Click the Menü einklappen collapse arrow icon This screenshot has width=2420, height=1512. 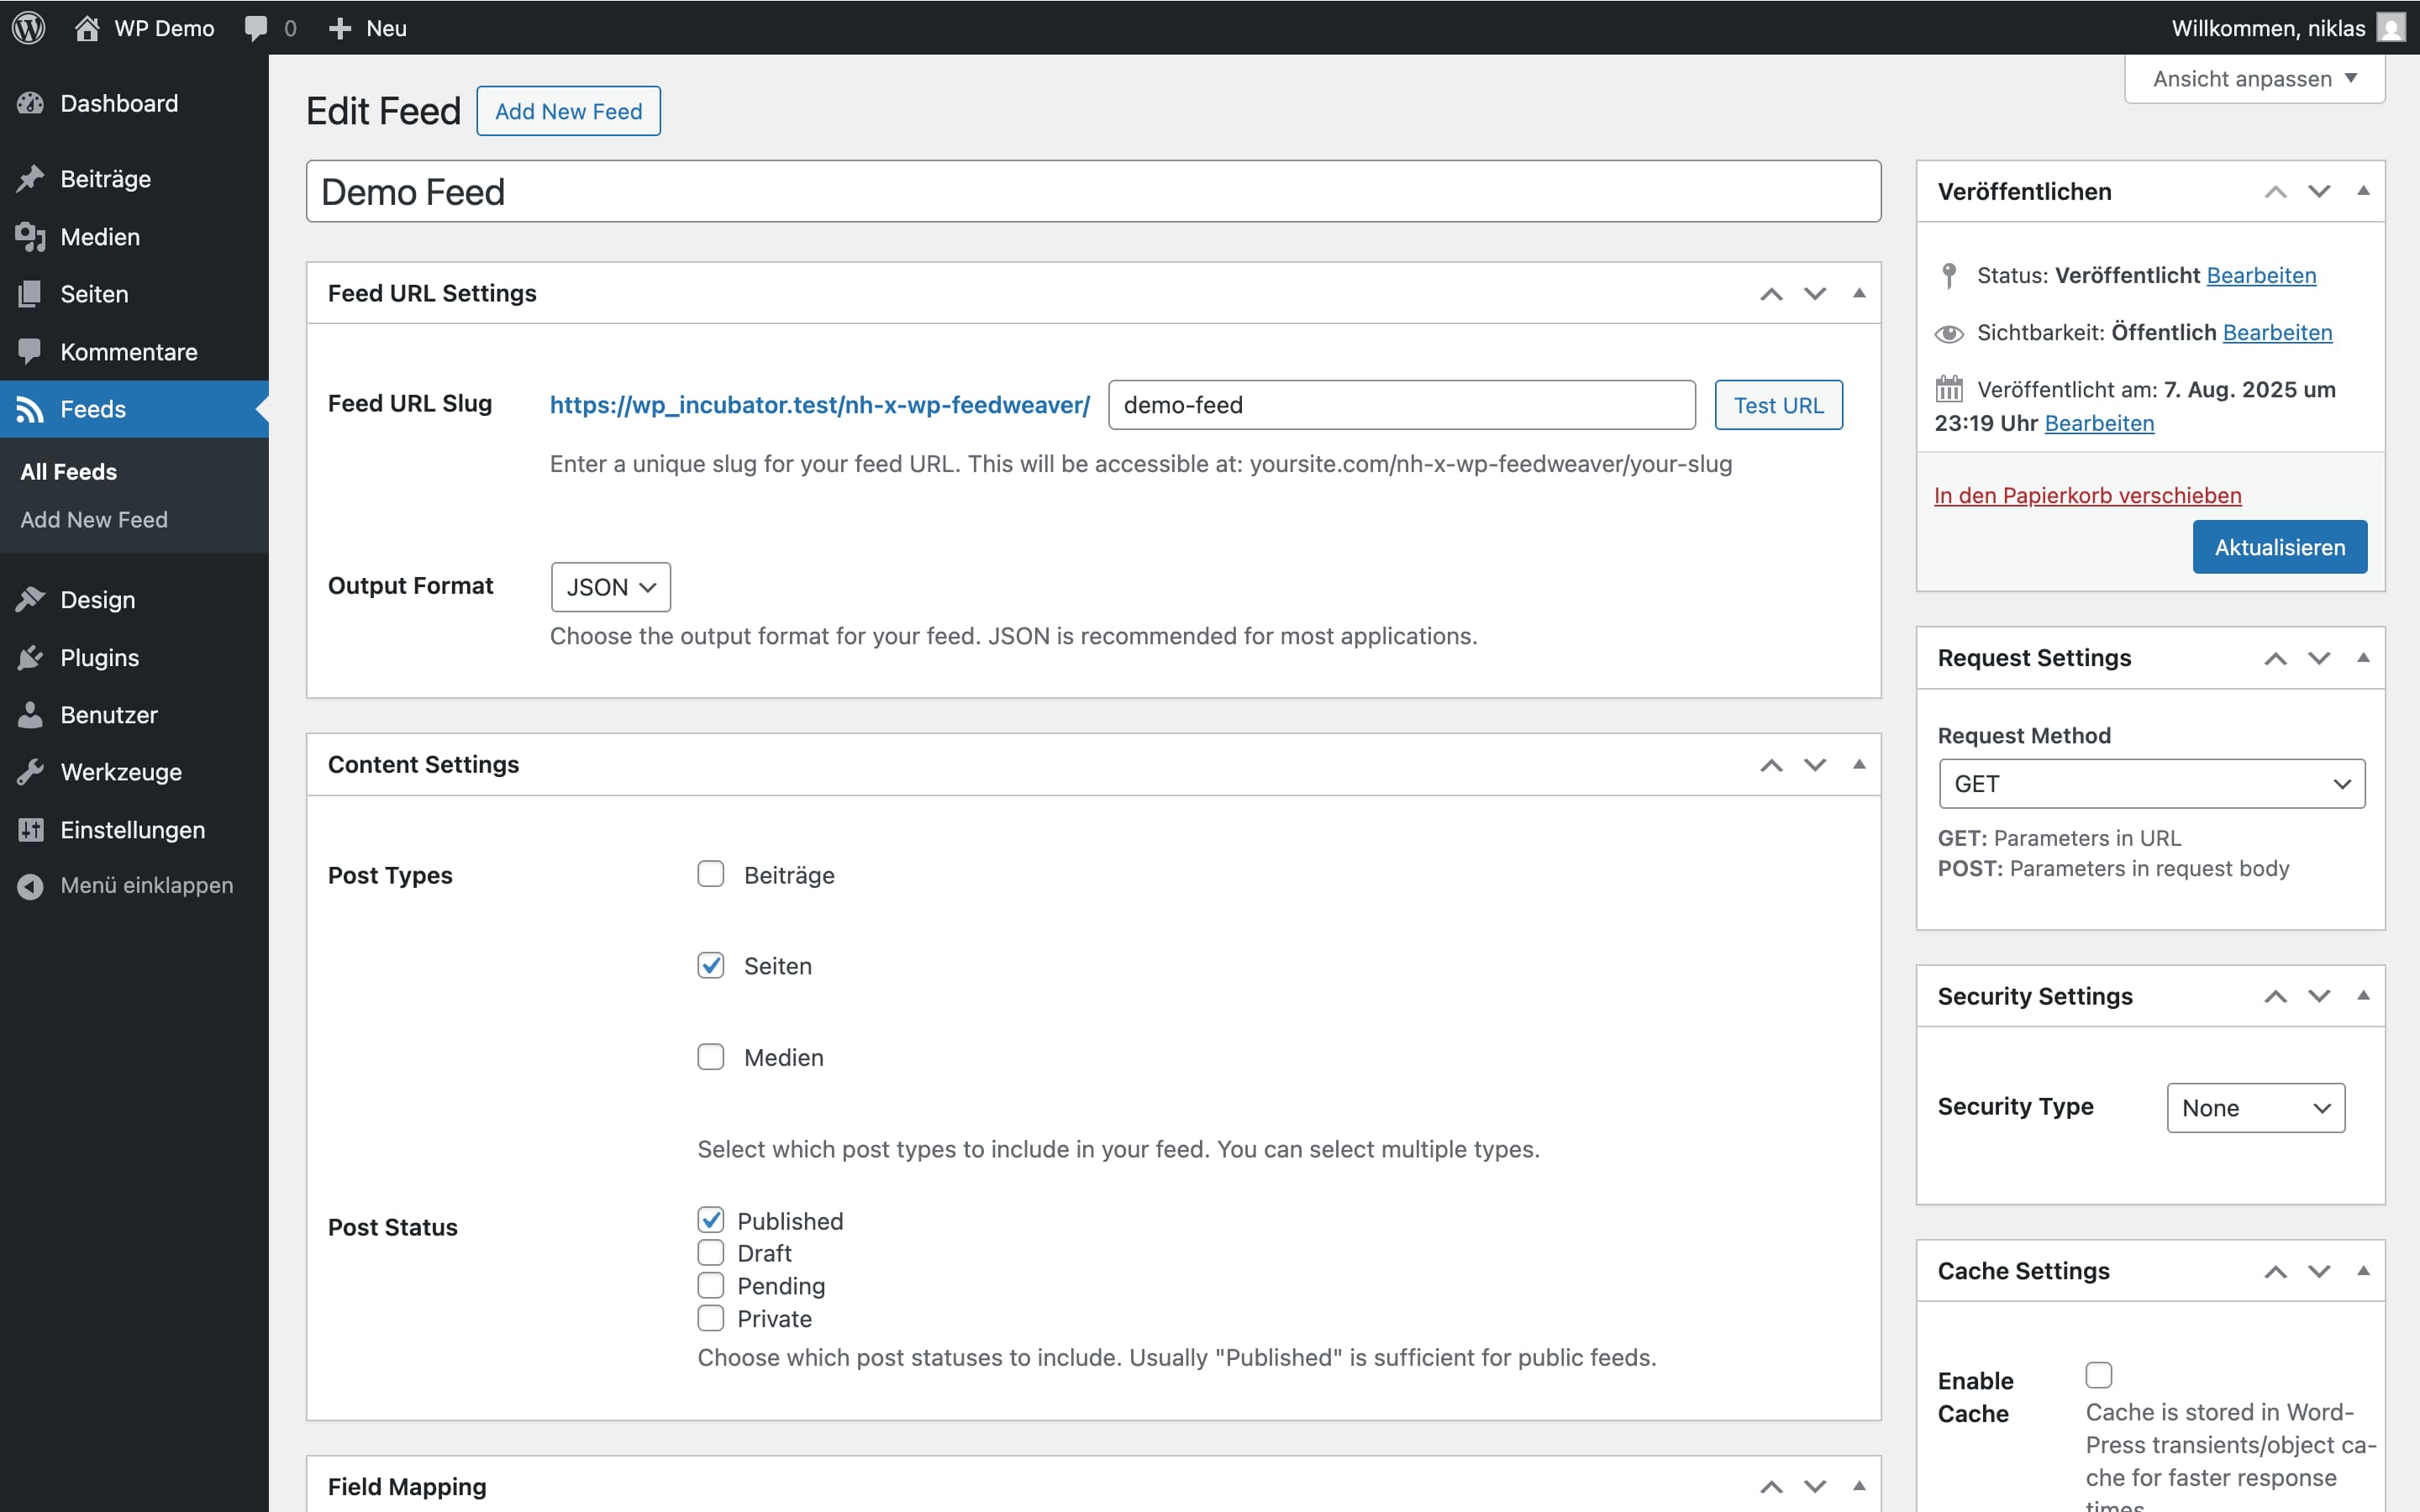click(30, 886)
